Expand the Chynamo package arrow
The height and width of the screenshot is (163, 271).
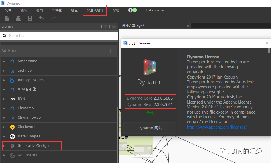coord(4,108)
